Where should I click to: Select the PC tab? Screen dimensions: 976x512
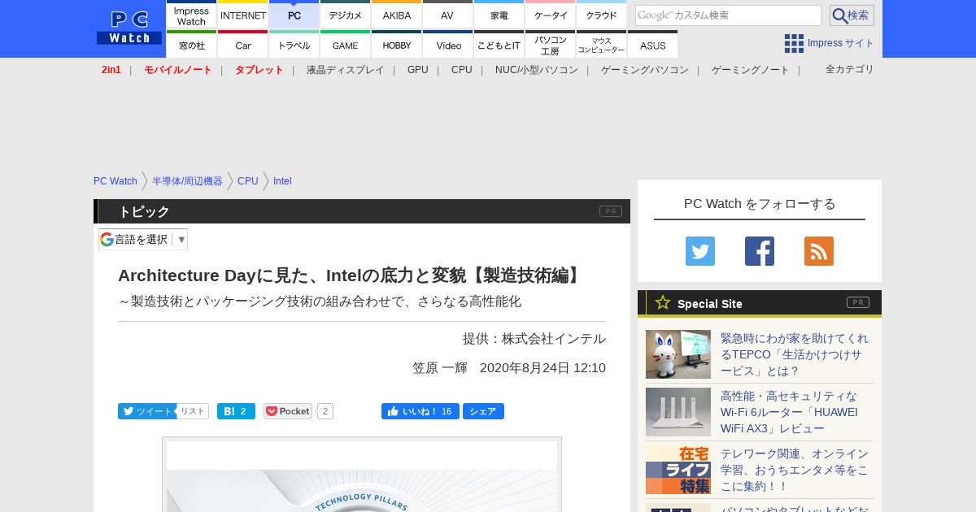(294, 15)
